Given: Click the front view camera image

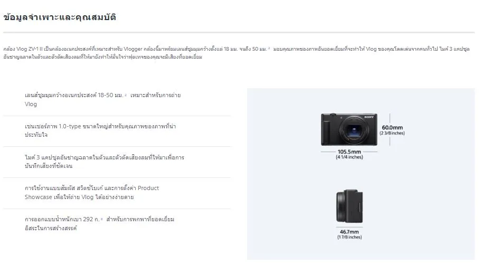Looking at the screenshot, I should 349,129.
